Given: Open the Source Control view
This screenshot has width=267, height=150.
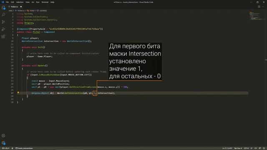Looking at the screenshot, I should pyautogui.click(x=3, y=22).
